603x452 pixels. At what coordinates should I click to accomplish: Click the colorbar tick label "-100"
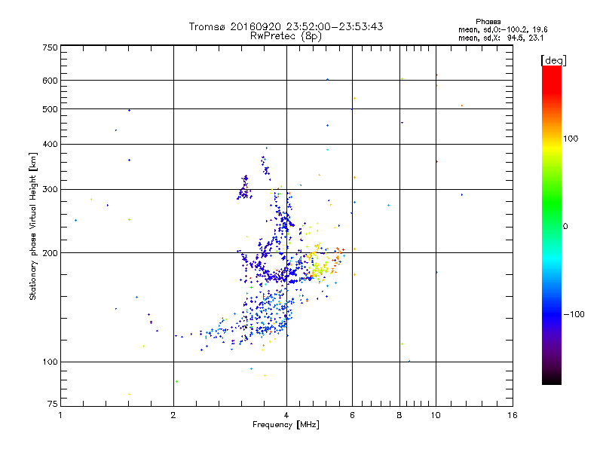point(574,314)
